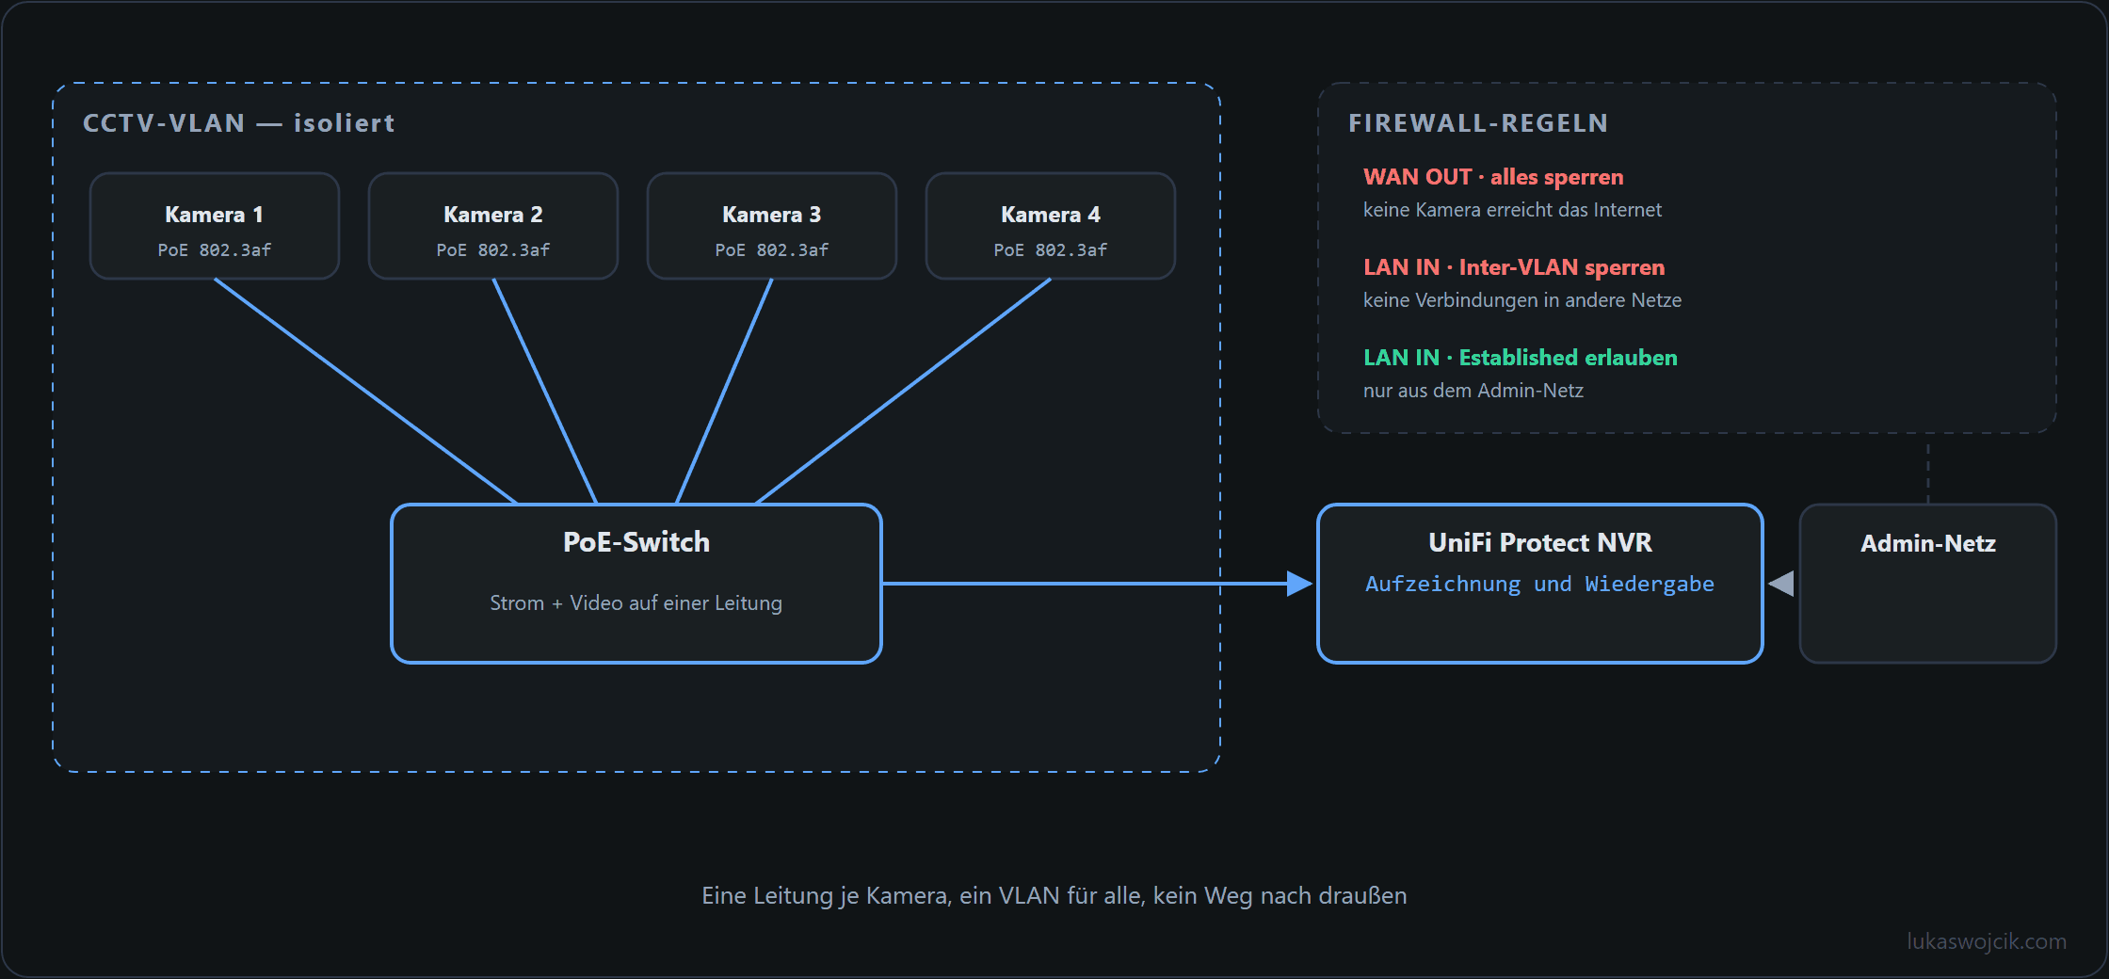Click 'PoE 802.3af' under Kamera 3
Image resolution: width=2109 pixels, height=979 pixels.
tap(772, 250)
